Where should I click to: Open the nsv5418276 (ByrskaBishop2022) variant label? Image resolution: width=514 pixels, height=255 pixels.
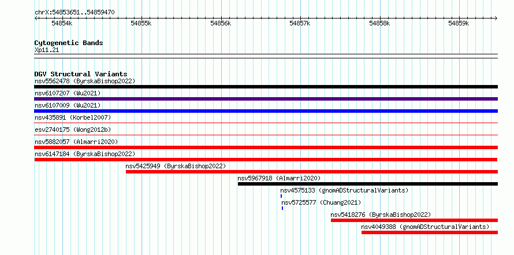pyautogui.click(x=381, y=215)
